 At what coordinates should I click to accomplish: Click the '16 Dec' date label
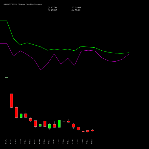coord(73,142)
